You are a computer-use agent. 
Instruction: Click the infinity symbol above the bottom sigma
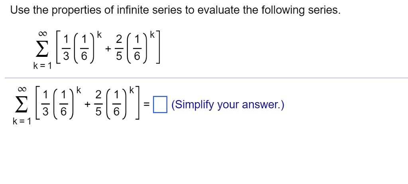click(23, 90)
